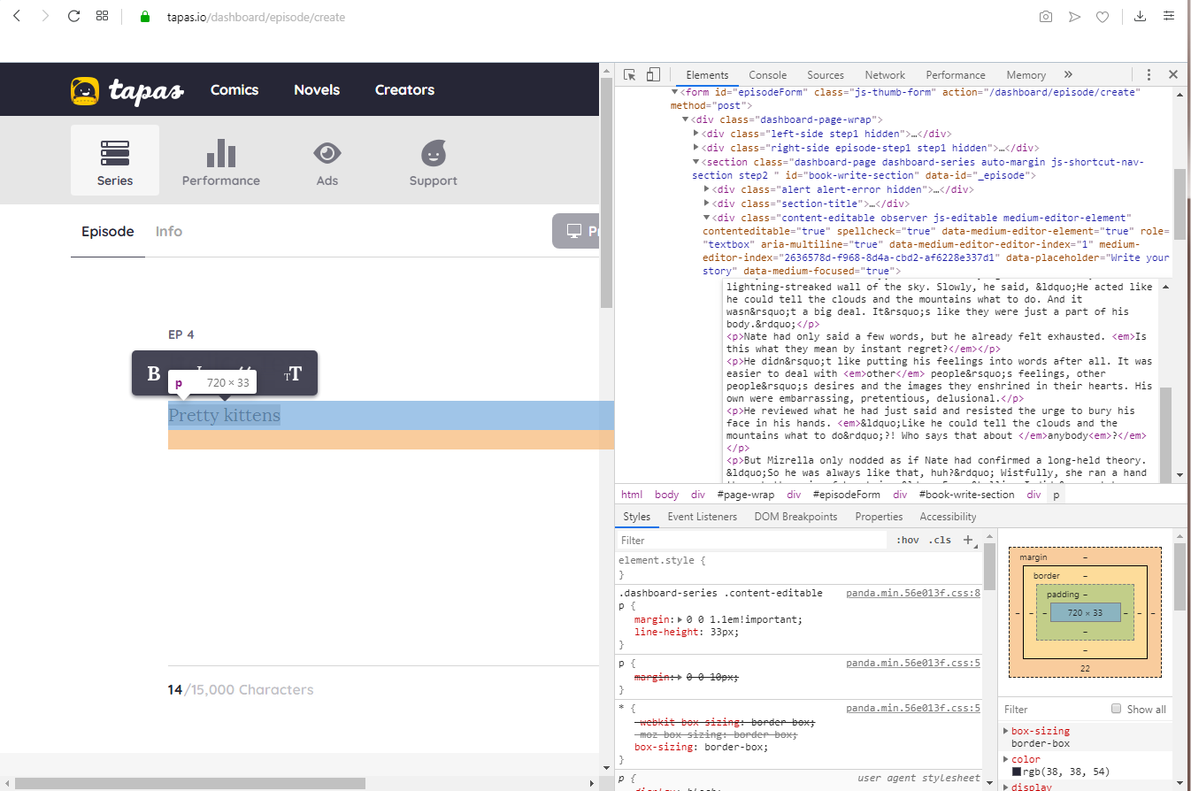1191x791 pixels.
Task: Enable the Show all checkbox
Action: click(1117, 709)
